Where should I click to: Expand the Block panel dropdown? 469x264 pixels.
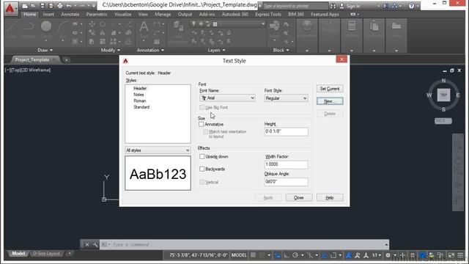coord(281,51)
